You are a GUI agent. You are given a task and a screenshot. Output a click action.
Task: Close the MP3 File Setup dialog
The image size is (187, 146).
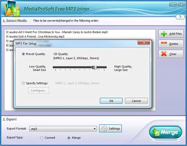coord(144,42)
